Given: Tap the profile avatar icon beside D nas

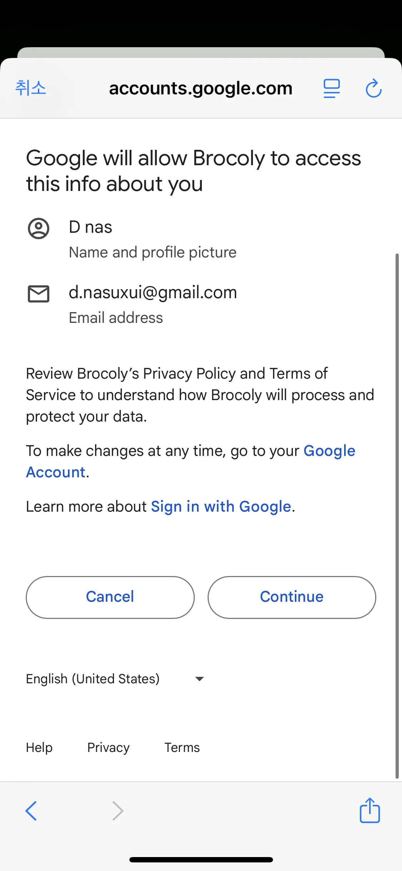Looking at the screenshot, I should tap(39, 228).
